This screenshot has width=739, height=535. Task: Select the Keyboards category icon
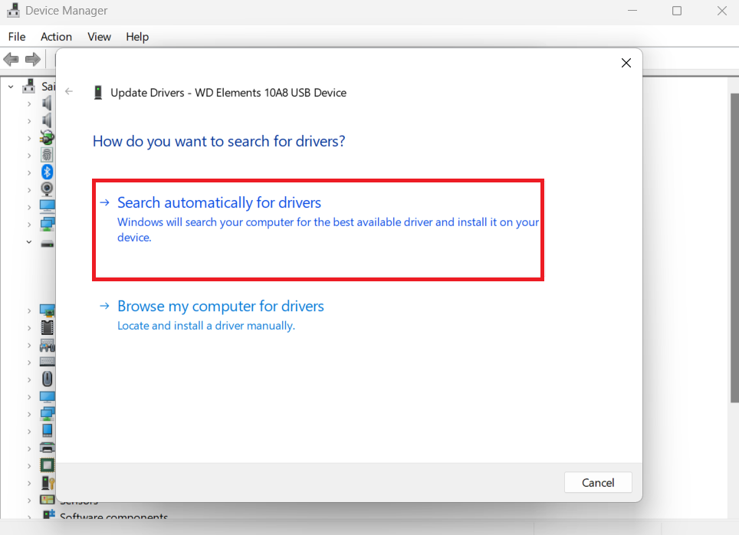[x=47, y=362]
